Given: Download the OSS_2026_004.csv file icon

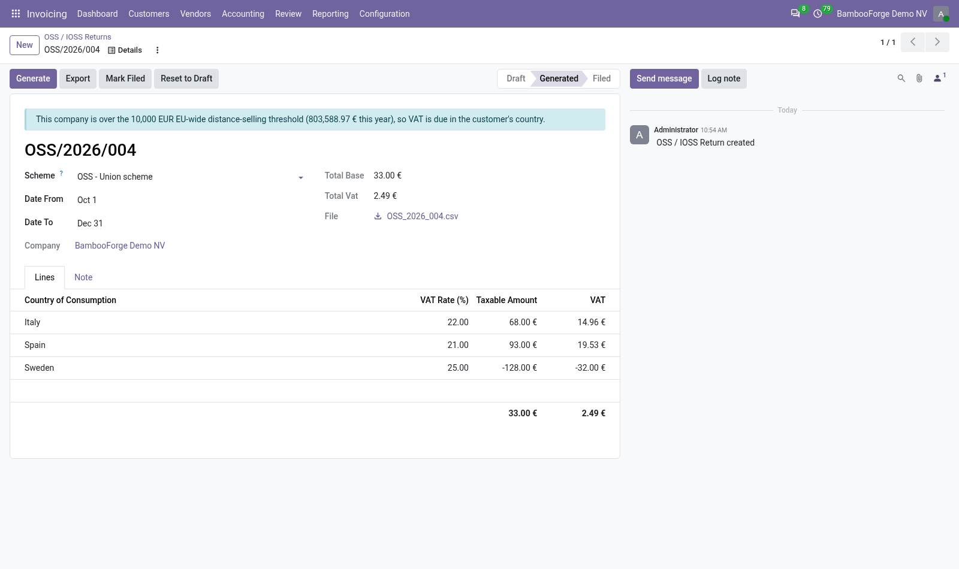Looking at the screenshot, I should 378,216.
